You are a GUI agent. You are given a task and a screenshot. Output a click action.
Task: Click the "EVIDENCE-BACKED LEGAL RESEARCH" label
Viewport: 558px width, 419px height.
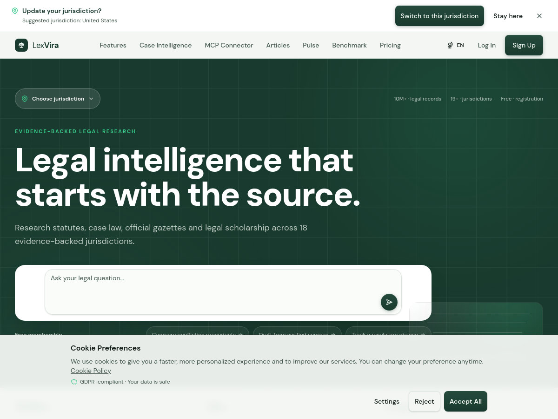click(x=75, y=131)
